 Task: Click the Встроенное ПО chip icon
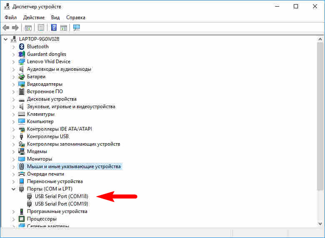click(x=22, y=92)
